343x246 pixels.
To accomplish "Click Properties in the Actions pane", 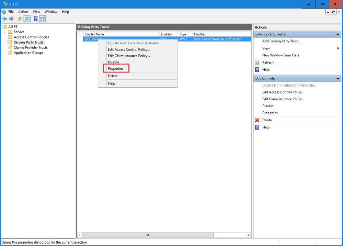I will click(x=270, y=113).
